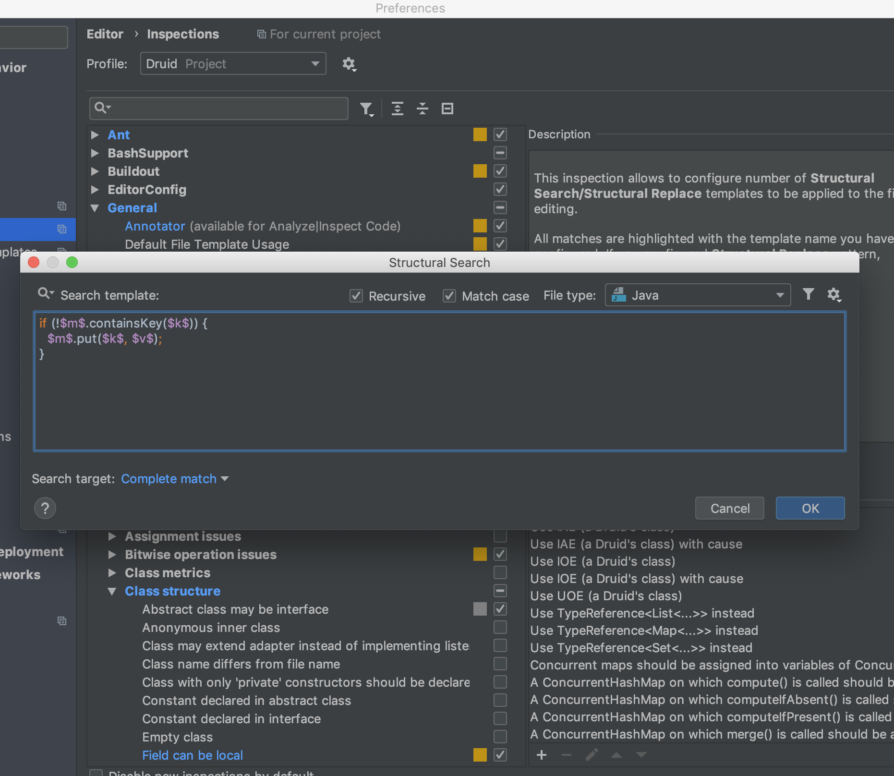894x776 pixels.
Task: Edit template with pencil icon
Action: click(x=592, y=755)
